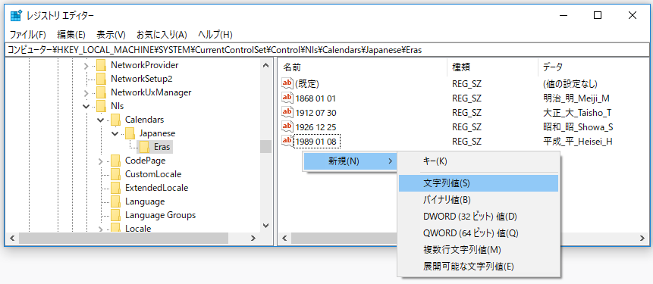Click the Japanese folder icon

[x=130, y=133]
